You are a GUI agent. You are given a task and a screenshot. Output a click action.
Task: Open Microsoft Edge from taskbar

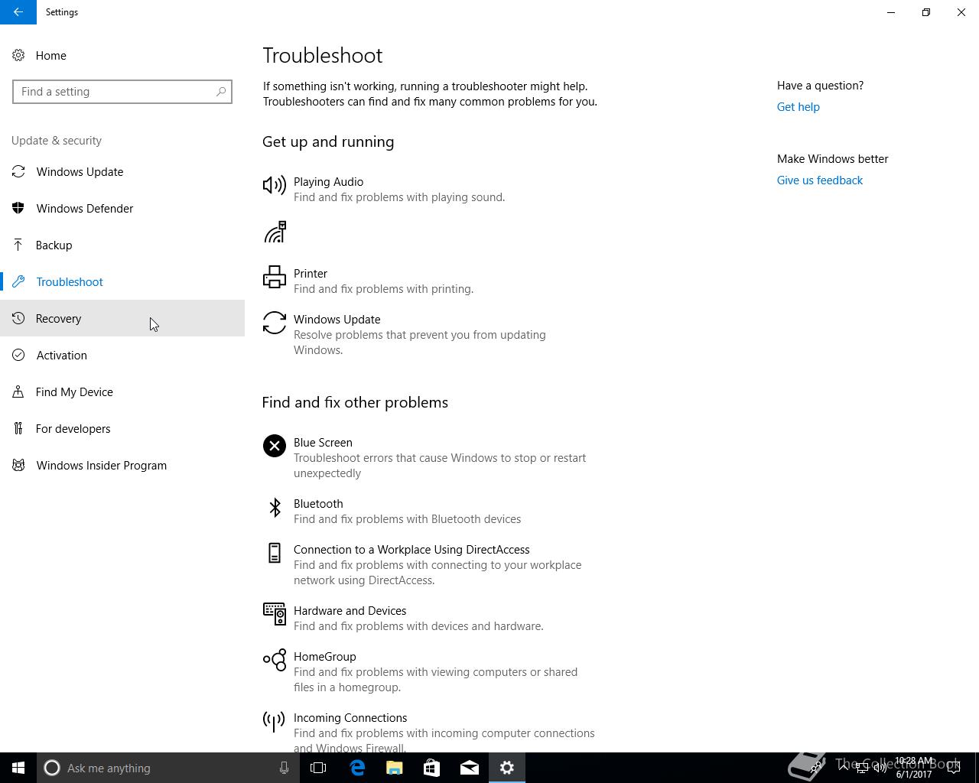click(x=357, y=768)
